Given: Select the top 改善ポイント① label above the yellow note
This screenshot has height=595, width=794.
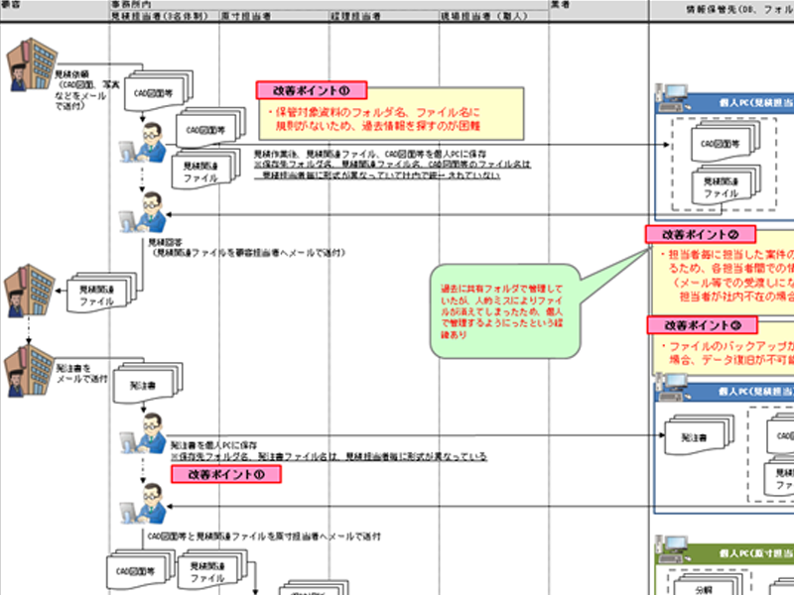Looking at the screenshot, I should 312,90.
